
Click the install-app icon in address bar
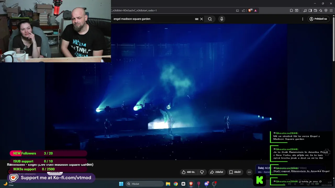click(x=237, y=10)
